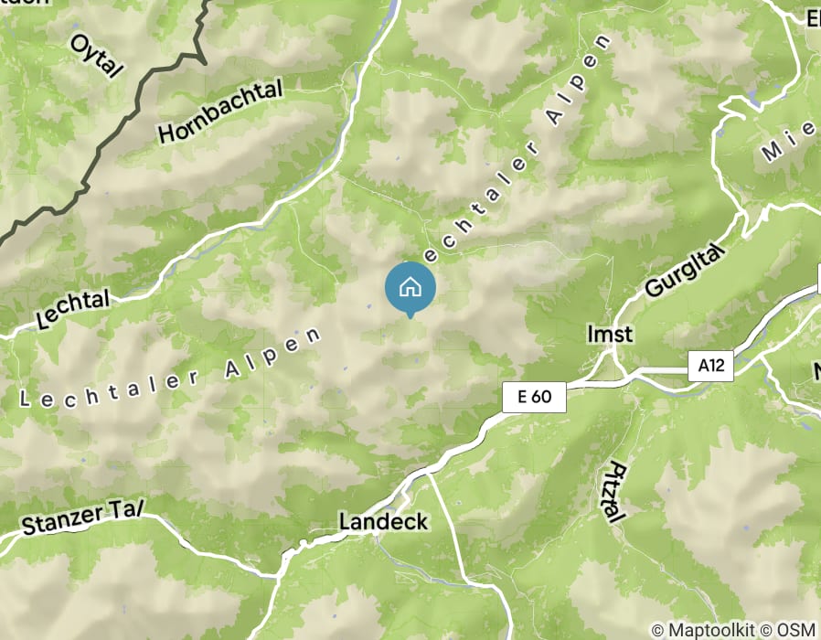821x640 pixels.
Task: Open the Maptoolkit attribution link
Action: 703,629
